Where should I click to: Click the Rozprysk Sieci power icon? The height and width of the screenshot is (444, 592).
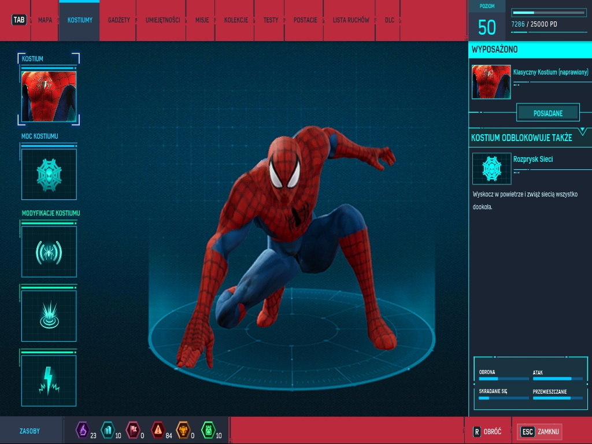click(491, 168)
